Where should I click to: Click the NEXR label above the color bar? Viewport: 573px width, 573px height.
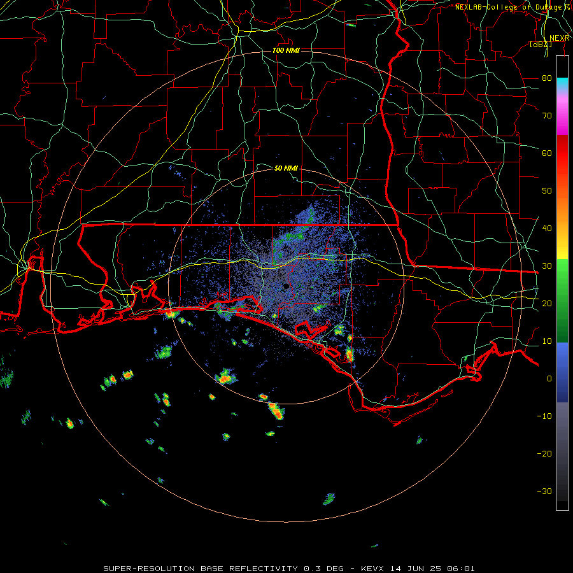pos(560,38)
